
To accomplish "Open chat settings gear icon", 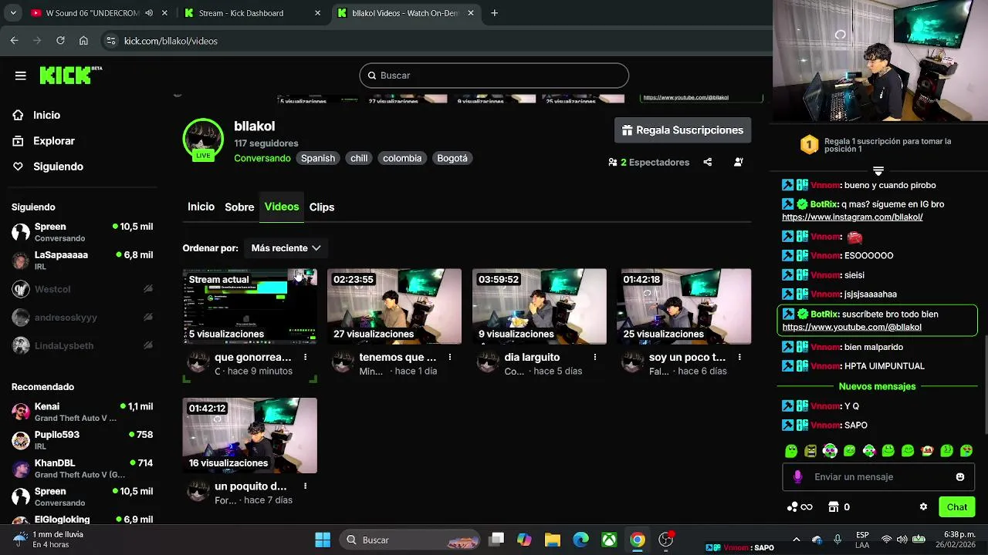I will click(923, 507).
